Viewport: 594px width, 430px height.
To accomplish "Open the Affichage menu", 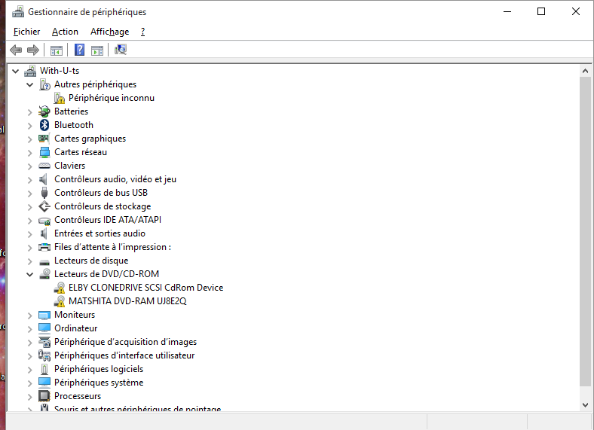I will 109,32.
